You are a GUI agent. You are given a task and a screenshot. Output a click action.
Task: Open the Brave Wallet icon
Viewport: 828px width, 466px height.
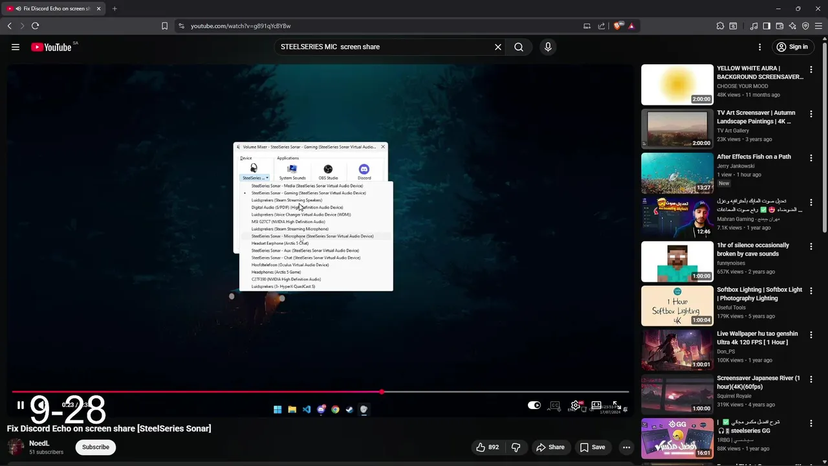coord(779,26)
